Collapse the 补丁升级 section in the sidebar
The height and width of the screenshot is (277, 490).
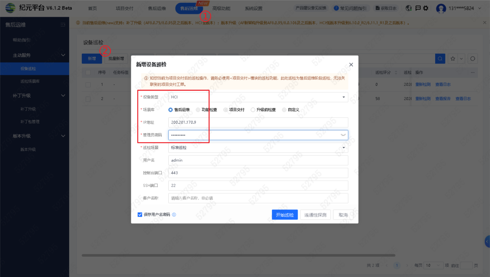(x=63, y=96)
